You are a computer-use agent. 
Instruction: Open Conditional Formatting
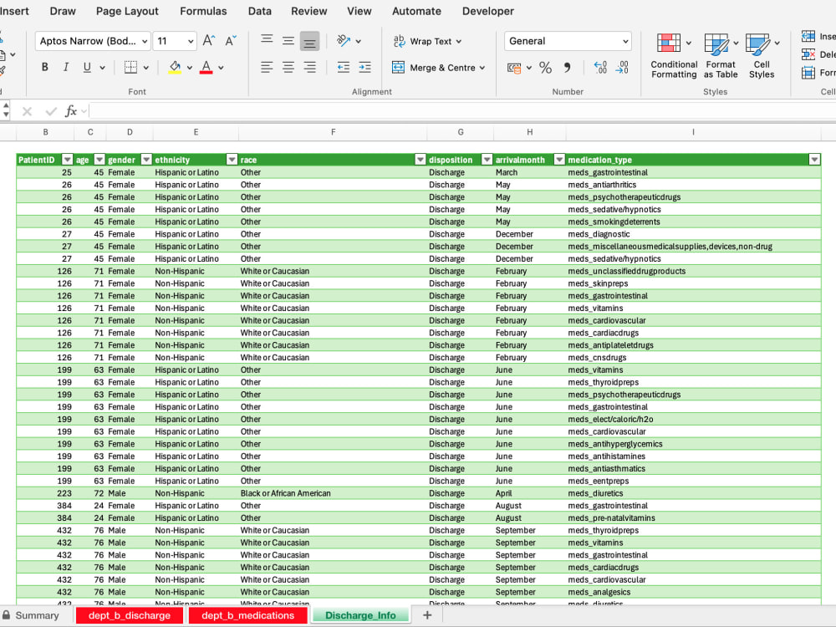tap(674, 55)
